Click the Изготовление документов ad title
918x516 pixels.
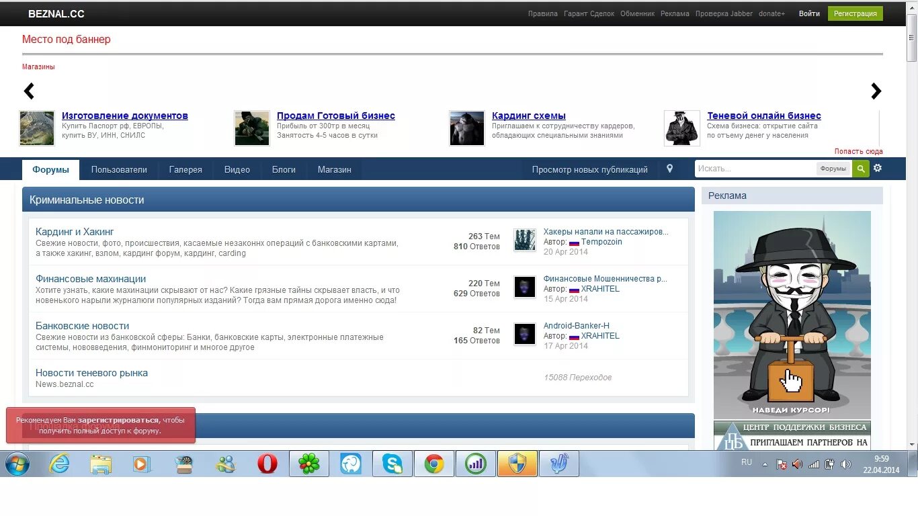click(125, 116)
